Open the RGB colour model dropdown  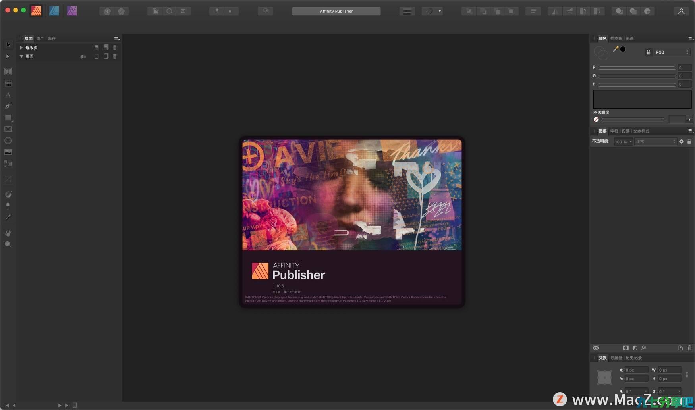[x=672, y=52]
